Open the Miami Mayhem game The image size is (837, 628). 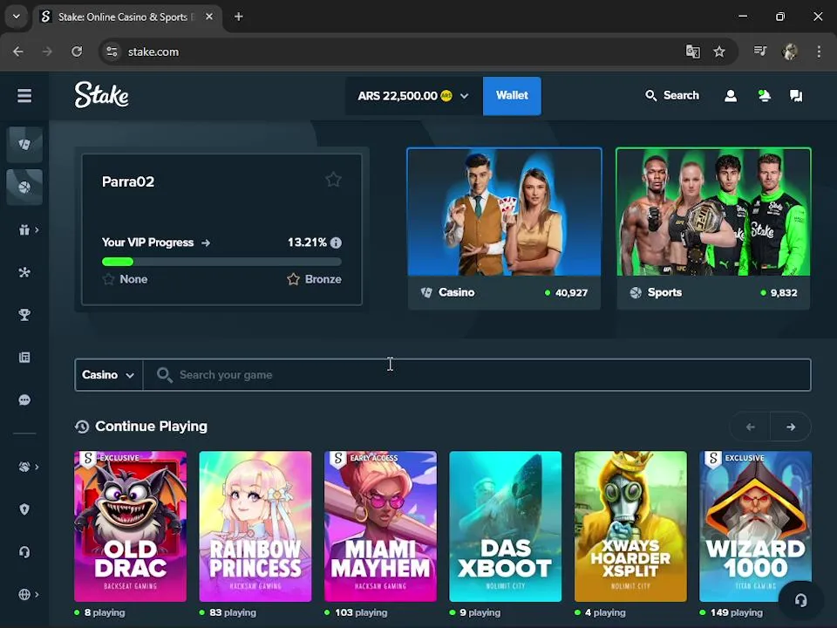[381, 527]
